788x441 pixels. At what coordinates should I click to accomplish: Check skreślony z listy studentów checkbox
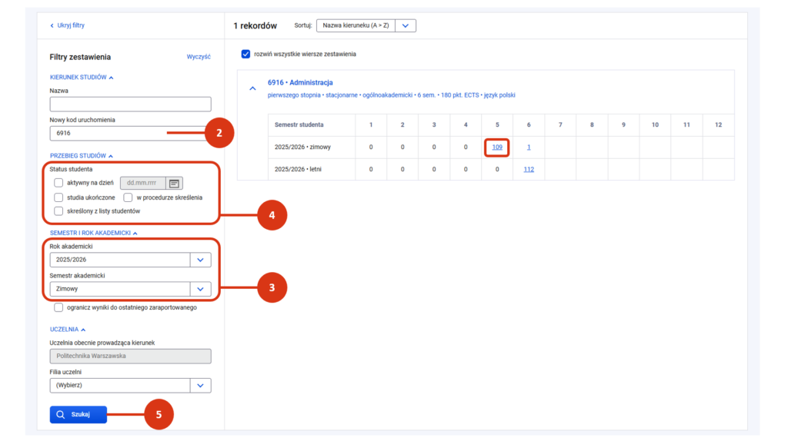coord(58,211)
